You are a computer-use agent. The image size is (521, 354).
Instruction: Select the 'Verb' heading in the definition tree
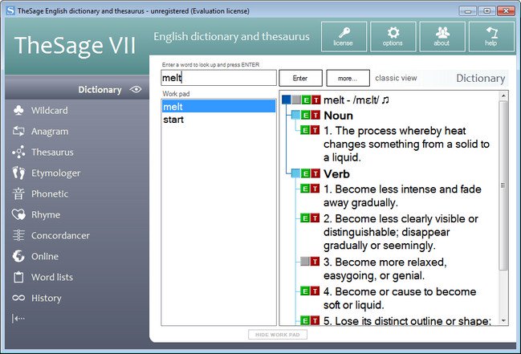(x=336, y=173)
